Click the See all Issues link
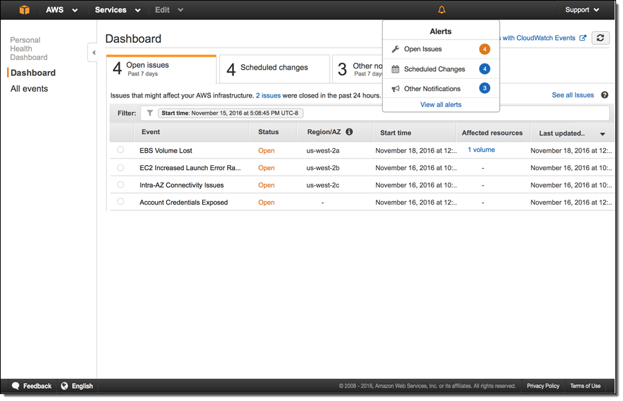 [572, 95]
